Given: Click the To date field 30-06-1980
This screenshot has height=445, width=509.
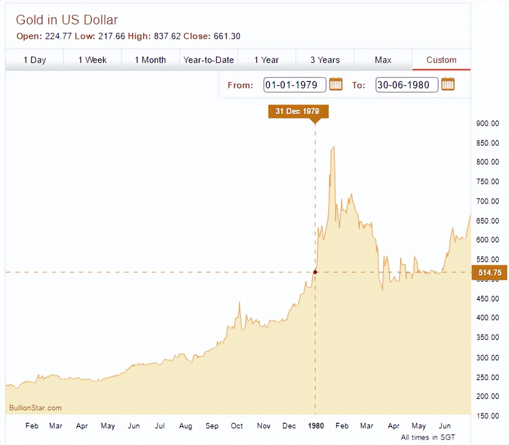Looking at the screenshot, I should [x=407, y=85].
